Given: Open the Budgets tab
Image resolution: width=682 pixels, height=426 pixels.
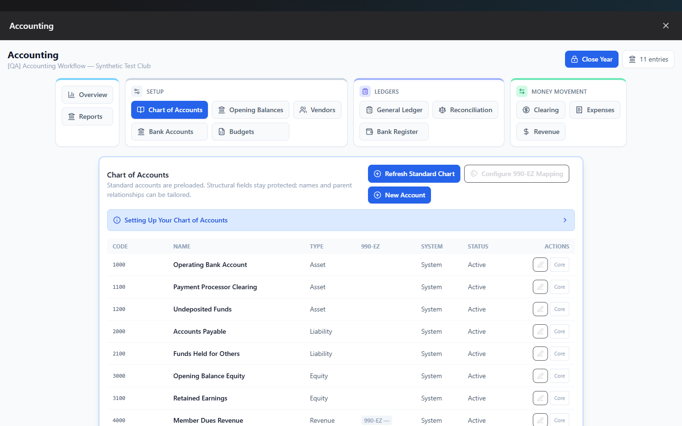Looking at the screenshot, I should coord(251,132).
